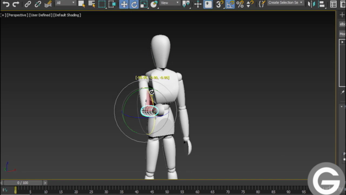This screenshot has height=195, width=346.
Task: Click the Undo arrow icon
Action: pos(6,4)
